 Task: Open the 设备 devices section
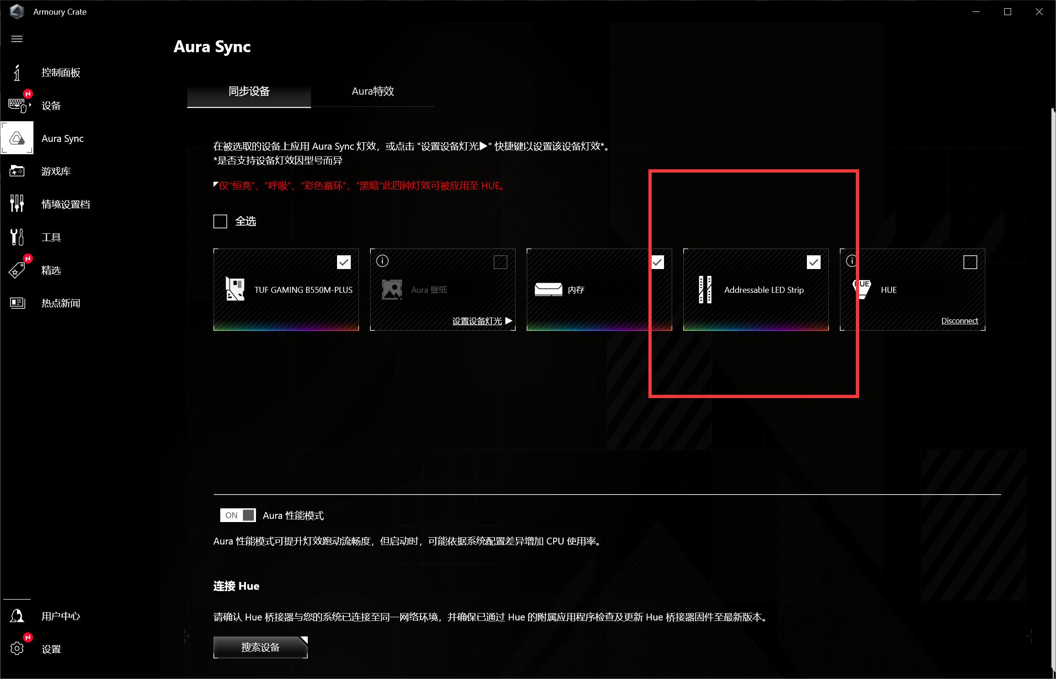[x=50, y=105]
